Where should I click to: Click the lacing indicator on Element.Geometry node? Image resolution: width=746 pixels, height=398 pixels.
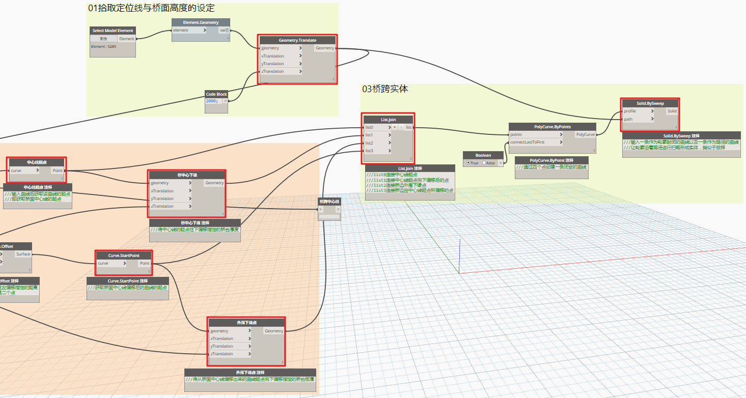pyautogui.click(x=228, y=38)
